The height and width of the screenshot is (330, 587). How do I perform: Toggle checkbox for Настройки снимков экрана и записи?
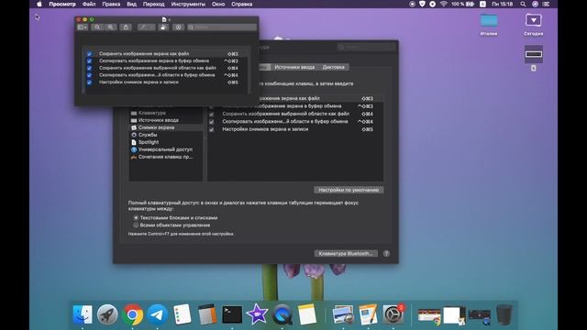pyautogui.click(x=212, y=129)
